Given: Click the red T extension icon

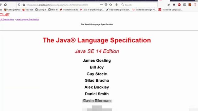Looking at the screenshot, I should (195, 5).
